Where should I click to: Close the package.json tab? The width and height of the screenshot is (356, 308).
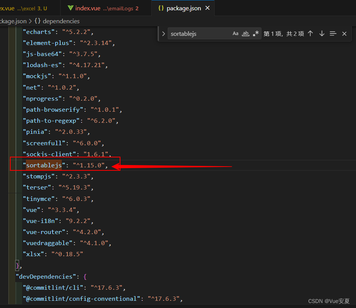click(207, 8)
